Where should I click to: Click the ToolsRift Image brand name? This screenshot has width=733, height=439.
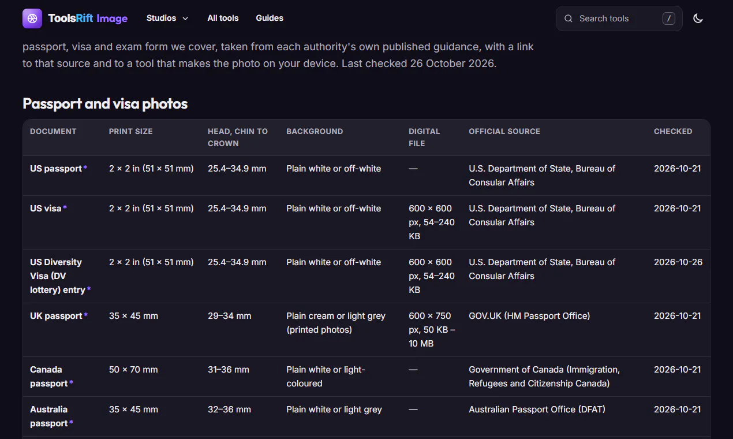(x=88, y=18)
